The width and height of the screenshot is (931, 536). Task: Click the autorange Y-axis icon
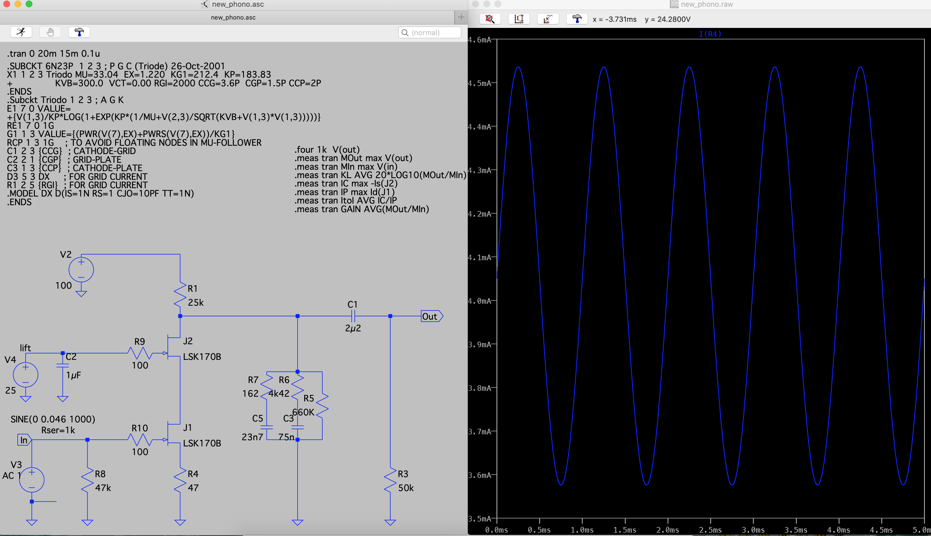(519, 19)
